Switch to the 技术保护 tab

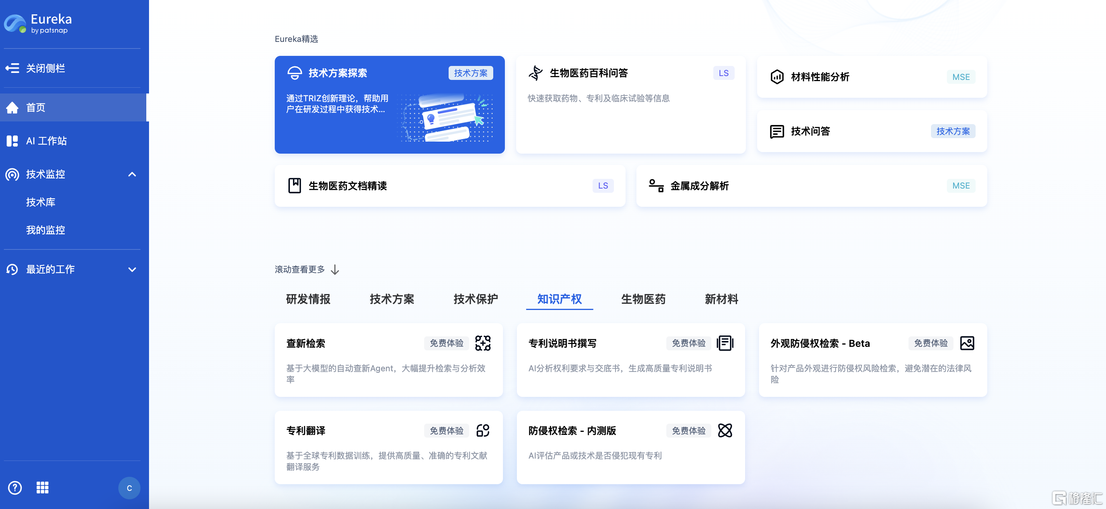(x=476, y=299)
